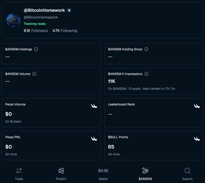Open the 4.7K Following count
205x183 pixels.
coord(65,30)
